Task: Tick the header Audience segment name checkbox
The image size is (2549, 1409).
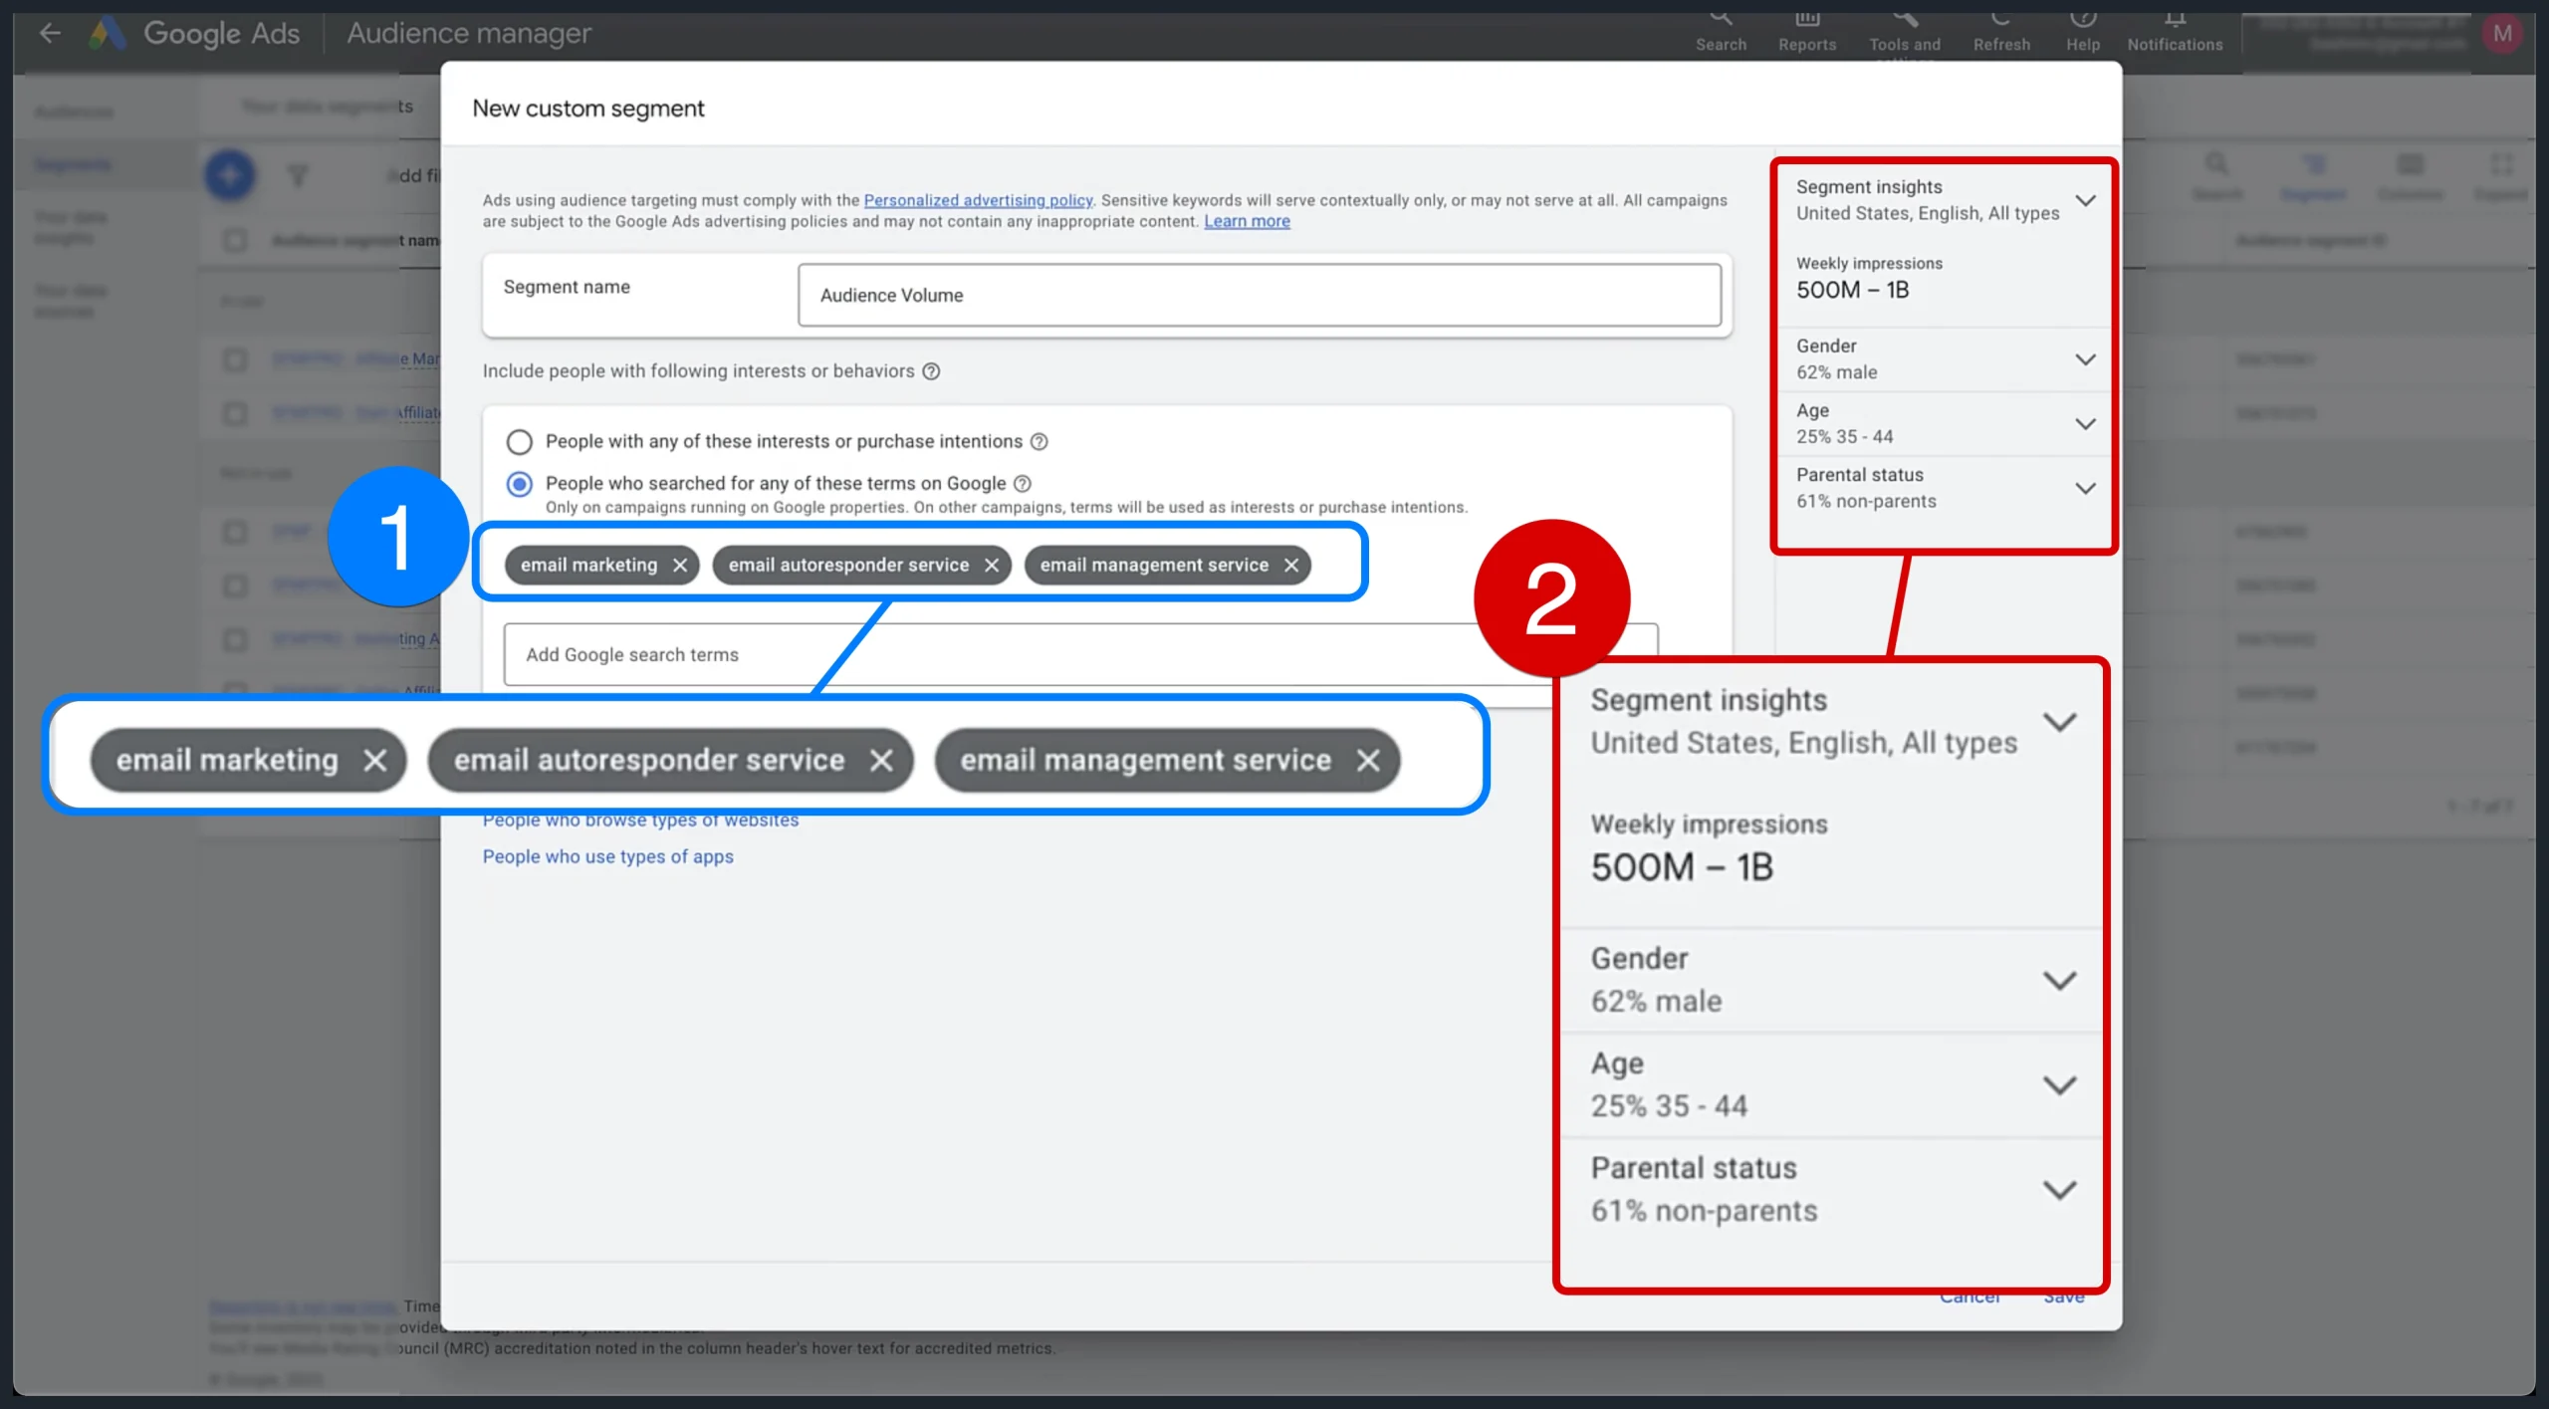Action: [x=235, y=240]
